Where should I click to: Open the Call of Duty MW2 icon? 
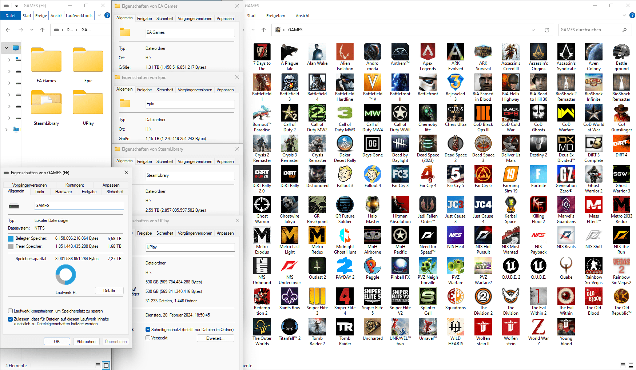pos(317,118)
